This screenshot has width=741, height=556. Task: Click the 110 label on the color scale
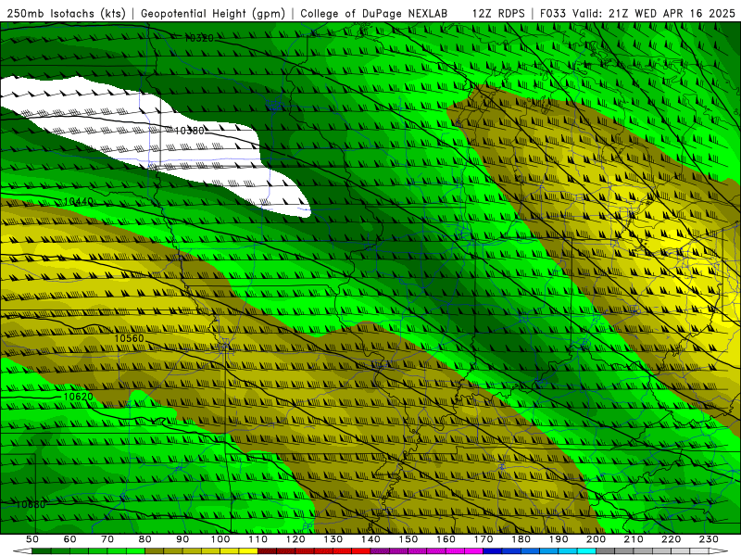pos(258,539)
